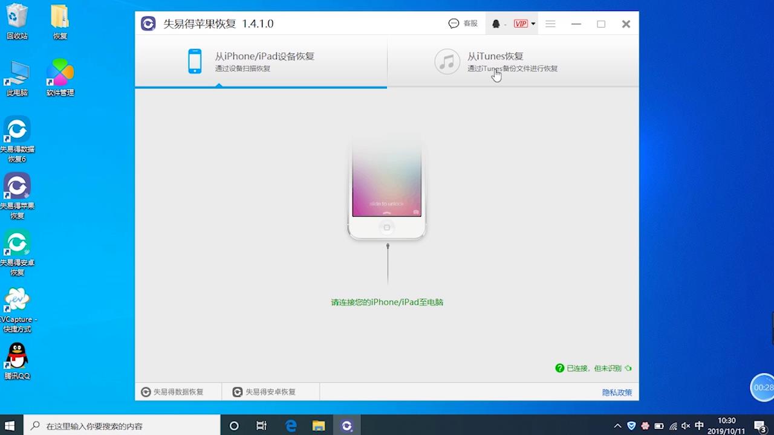Launch Microsoft Edge from taskbar
The height and width of the screenshot is (435, 774).
pos(291,425)
